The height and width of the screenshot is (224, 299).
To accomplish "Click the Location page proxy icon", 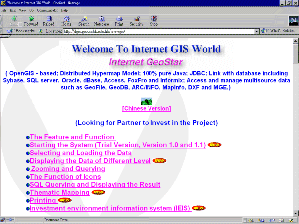I will (x=41, y=31).
